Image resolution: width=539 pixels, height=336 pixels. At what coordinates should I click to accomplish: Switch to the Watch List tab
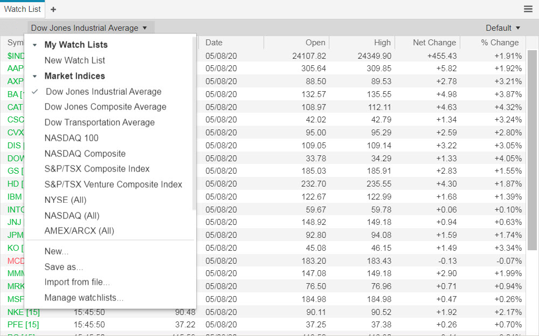(x=23, y=9)
